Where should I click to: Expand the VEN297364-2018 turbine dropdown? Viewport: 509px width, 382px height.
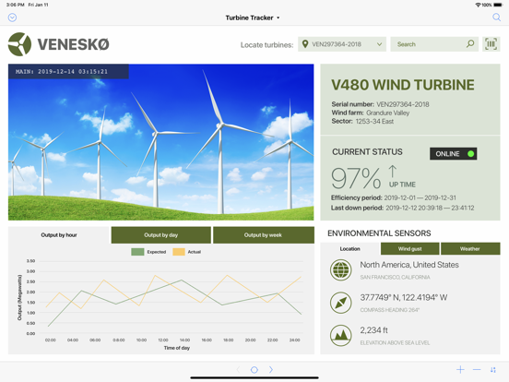[342, 44]
